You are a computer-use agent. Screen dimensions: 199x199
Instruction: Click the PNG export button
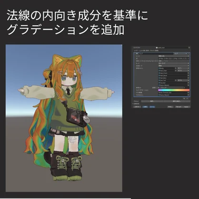(x=170, y=107)
